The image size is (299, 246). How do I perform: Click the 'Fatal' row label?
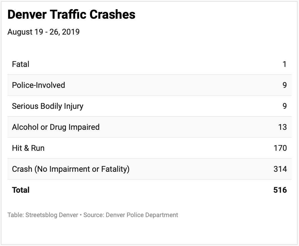[20, 64]
